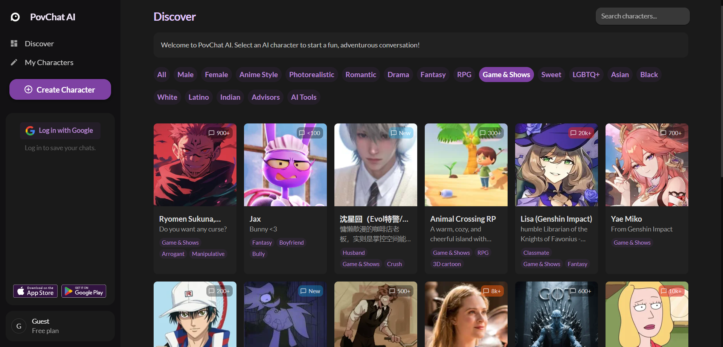
Task: Choose the Fantasy category filter chip
Action: coord(433,75)
